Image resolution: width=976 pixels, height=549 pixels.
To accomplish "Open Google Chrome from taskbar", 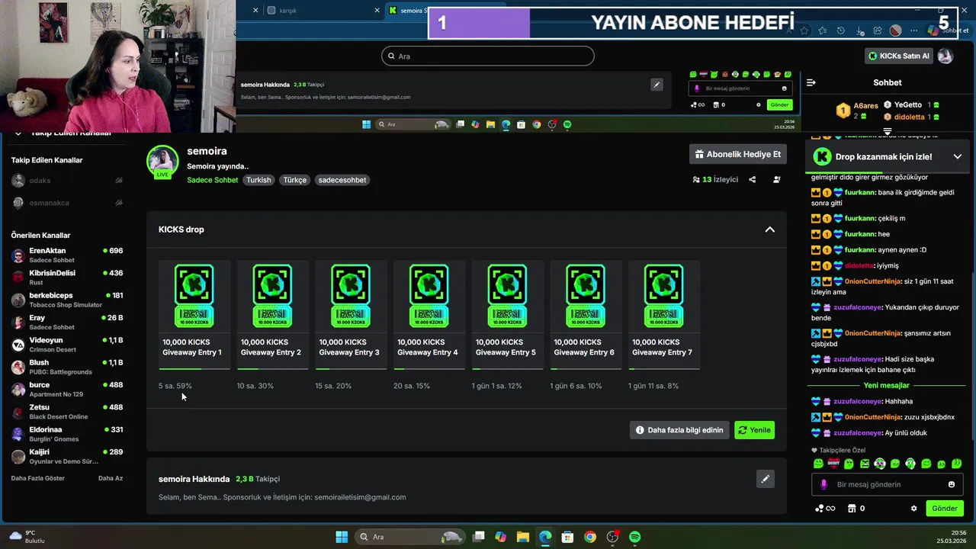I will pos(589,537).
